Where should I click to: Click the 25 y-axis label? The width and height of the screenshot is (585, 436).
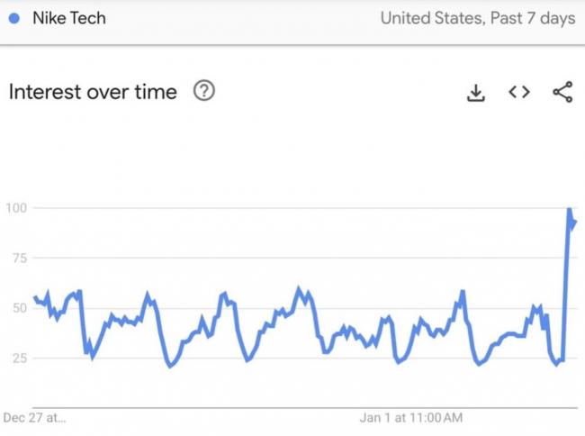coord(20,359)
